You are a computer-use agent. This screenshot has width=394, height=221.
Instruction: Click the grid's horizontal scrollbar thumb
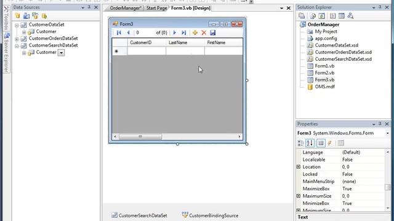[140, 136]
